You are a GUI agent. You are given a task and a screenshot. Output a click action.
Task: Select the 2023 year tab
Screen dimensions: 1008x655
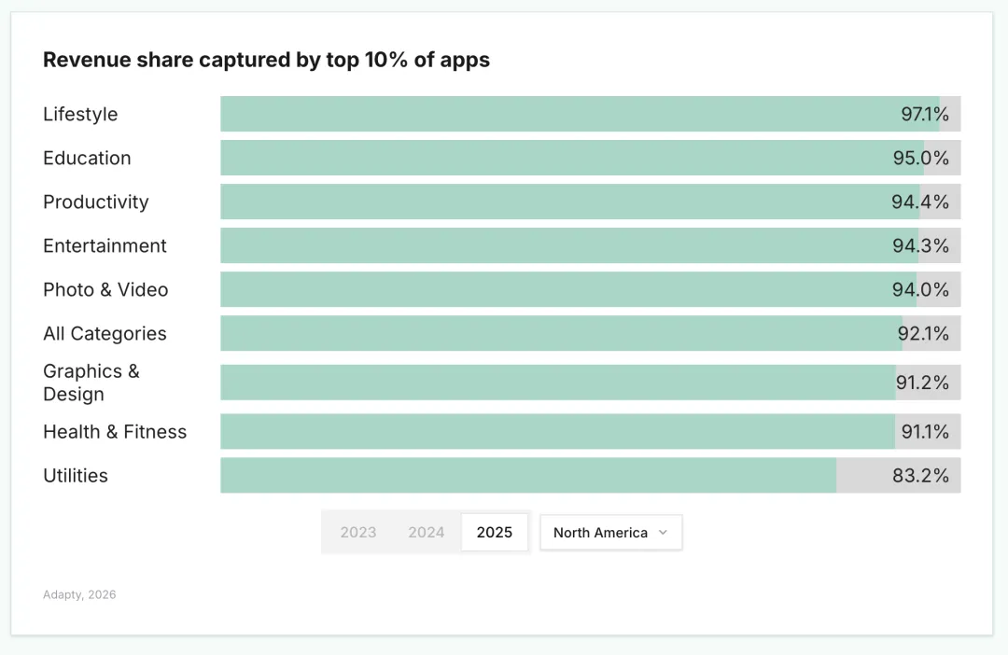pos(358,533)
